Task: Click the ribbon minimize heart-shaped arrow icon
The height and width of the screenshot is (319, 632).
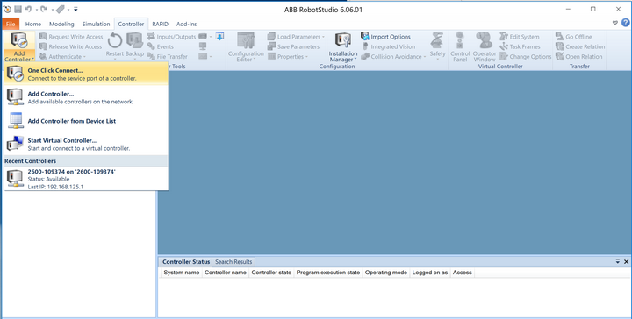Action: (x=615, y=23)
